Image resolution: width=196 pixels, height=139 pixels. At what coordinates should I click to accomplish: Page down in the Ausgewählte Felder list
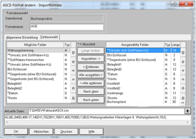pyautogui.click(x=183, y=88)
